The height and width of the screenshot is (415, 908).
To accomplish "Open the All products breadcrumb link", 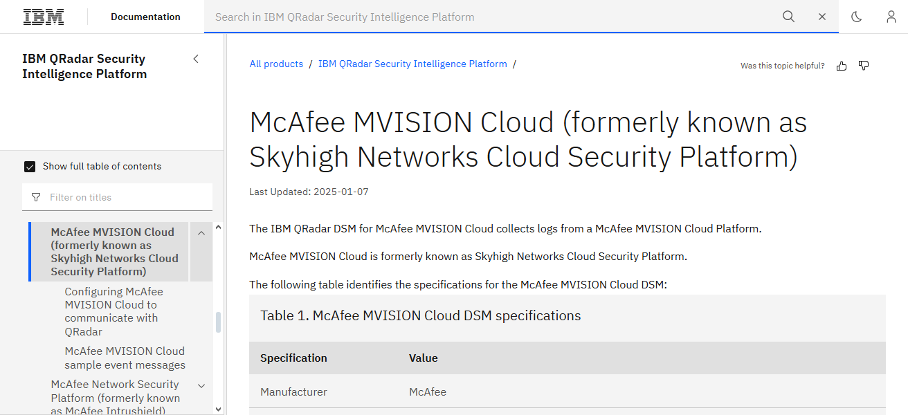I will pos(276,63).
